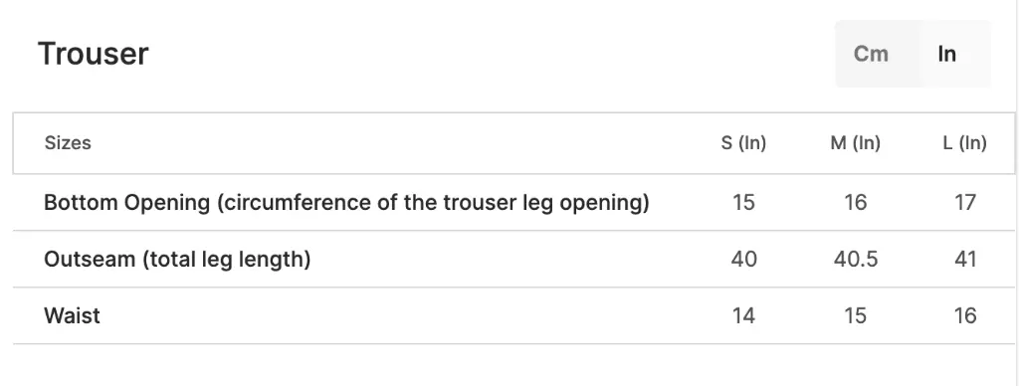Click Waist value 16 for size L
1019x386 pixels.
965,315
